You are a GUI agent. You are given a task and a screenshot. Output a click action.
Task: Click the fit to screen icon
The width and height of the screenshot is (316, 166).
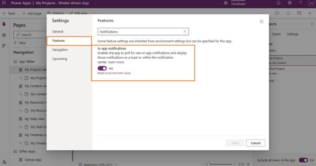[x=248, y=164]
